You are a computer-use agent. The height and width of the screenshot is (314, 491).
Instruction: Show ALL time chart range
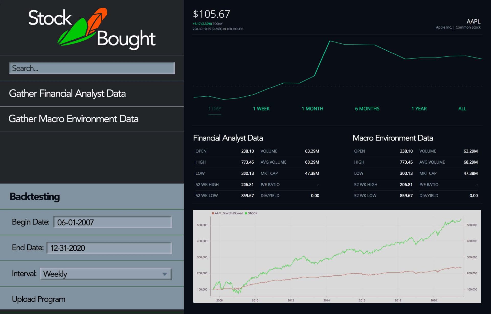point(462,109)
